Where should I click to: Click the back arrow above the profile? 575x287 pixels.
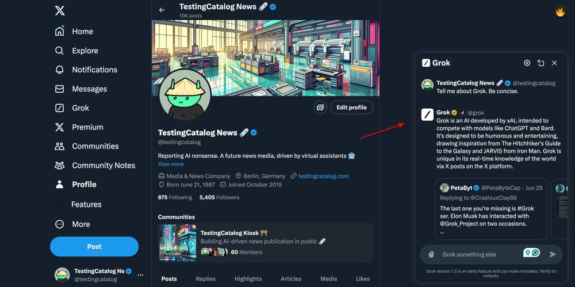[x=162, y=10]
